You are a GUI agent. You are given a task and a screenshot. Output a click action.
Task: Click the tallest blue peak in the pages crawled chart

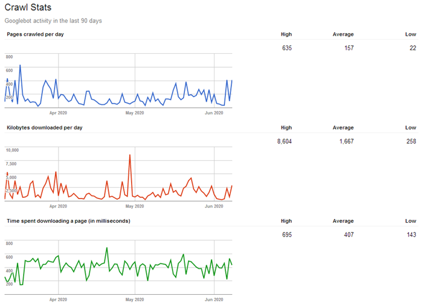20,65
